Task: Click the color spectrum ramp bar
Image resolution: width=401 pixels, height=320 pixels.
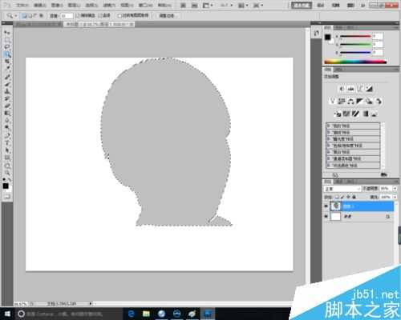Action: click(355, 62)
